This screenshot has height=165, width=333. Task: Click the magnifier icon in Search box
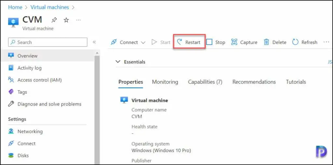(13, 42)
